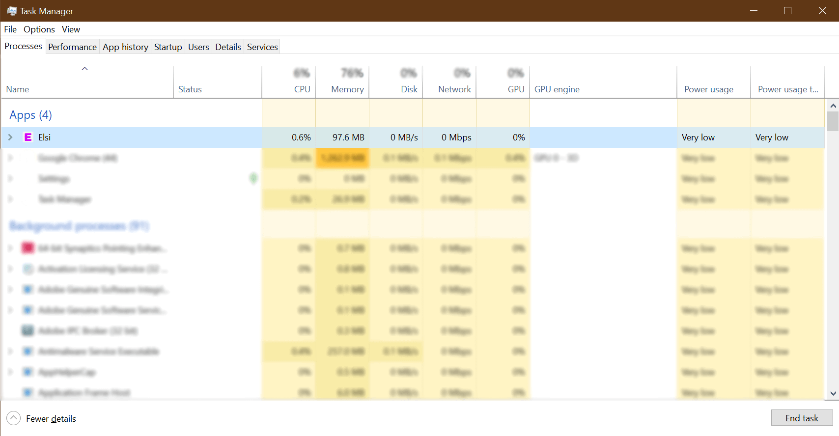Open the File menu
The image size is (839, 436).
[x=10, y=29]
